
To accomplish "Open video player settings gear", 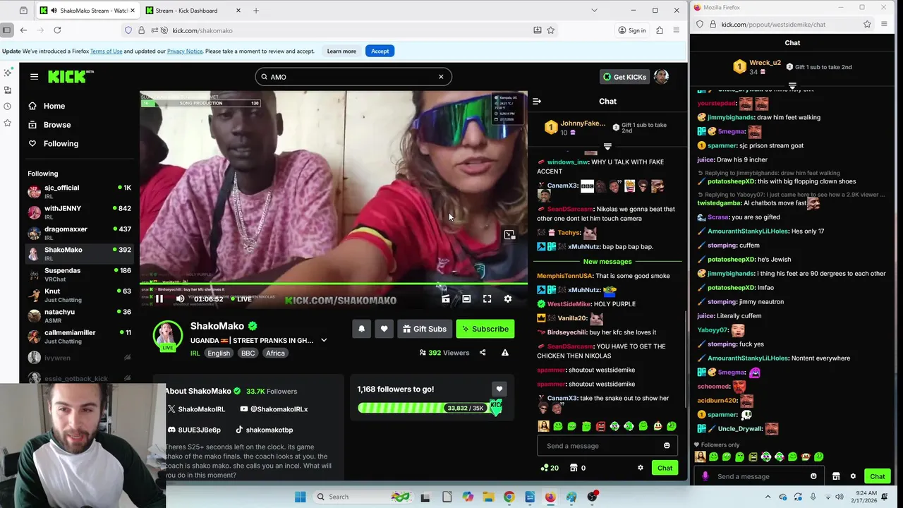I will [508, 299].
